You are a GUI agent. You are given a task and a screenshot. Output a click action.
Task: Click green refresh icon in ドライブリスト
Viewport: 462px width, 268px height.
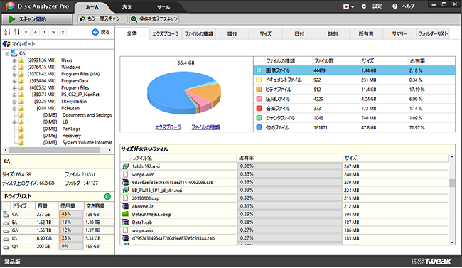(x=107, y=196)
